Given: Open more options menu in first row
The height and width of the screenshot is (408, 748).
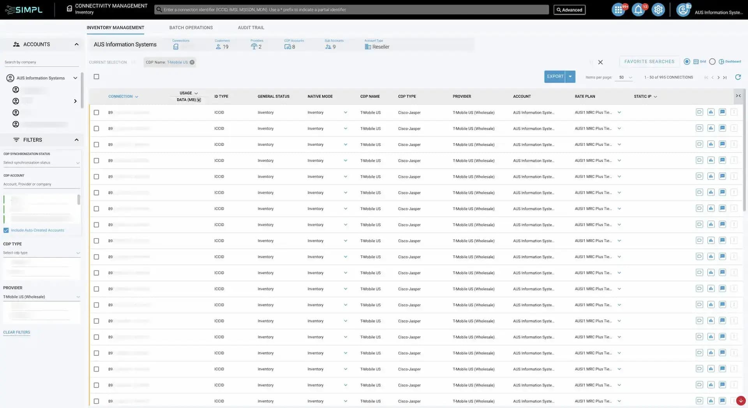Looking at the screenshot, I should (734, 112).
